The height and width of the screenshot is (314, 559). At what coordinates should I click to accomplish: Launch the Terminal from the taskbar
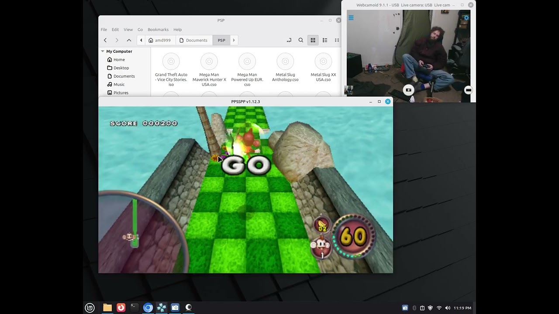135,307
